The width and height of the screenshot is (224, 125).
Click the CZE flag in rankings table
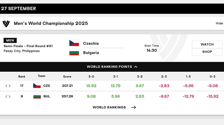(37, 86)
